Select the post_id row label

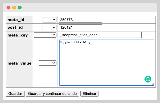coord(15,28)
